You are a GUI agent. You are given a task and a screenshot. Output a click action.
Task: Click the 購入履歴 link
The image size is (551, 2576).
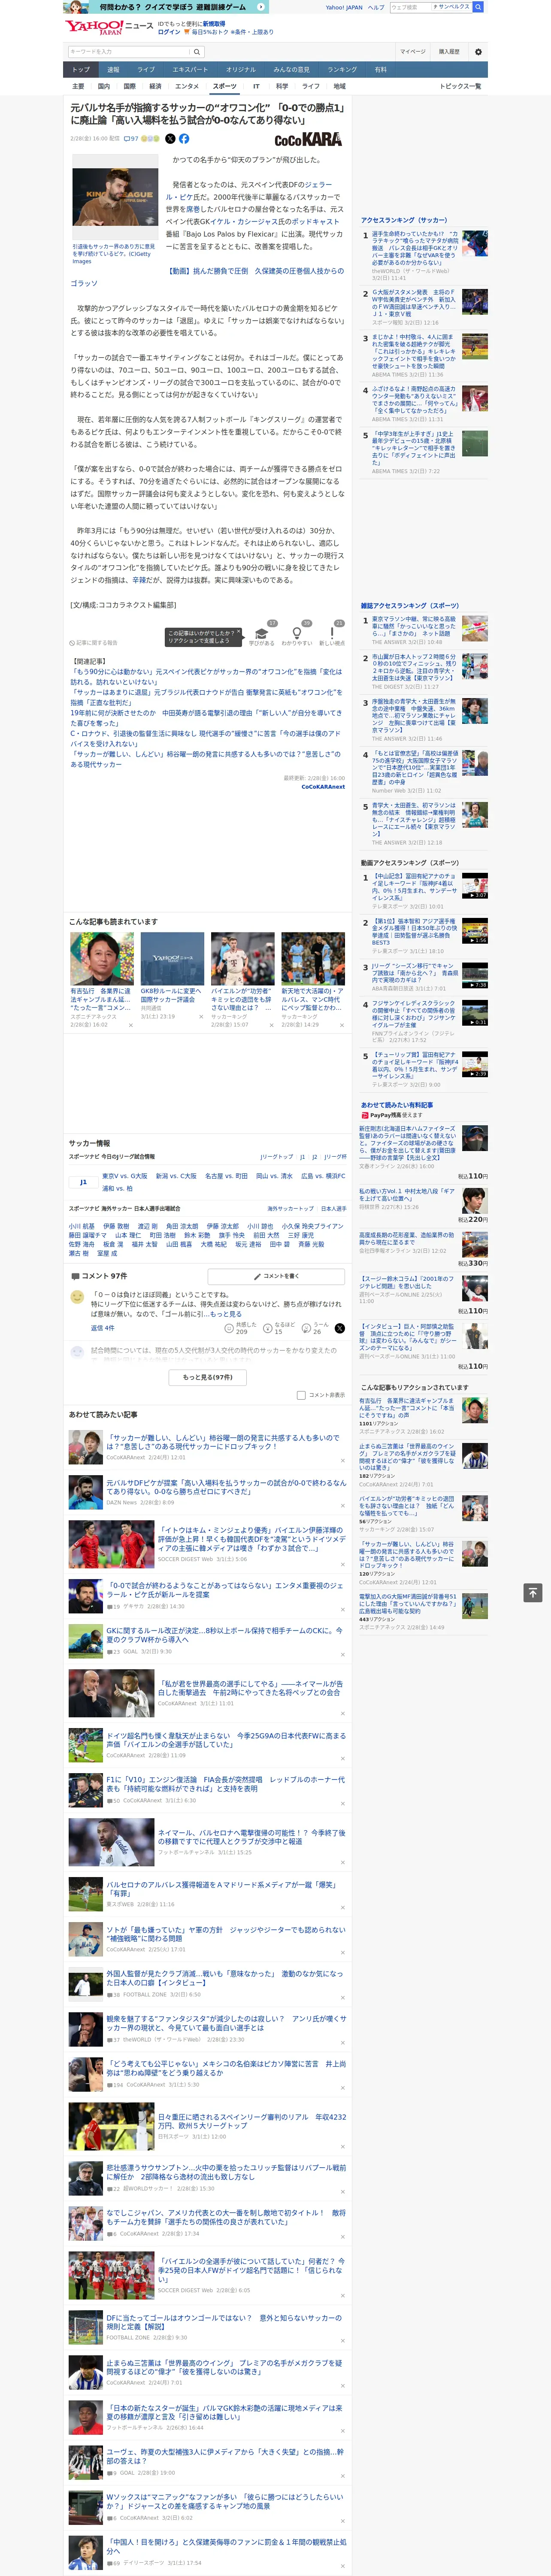(x=449, y=51)
